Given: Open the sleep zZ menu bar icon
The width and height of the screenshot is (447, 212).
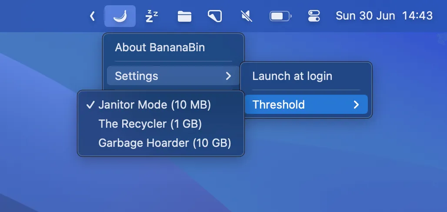Looking at the screenshot, I should tap(152, 16).
